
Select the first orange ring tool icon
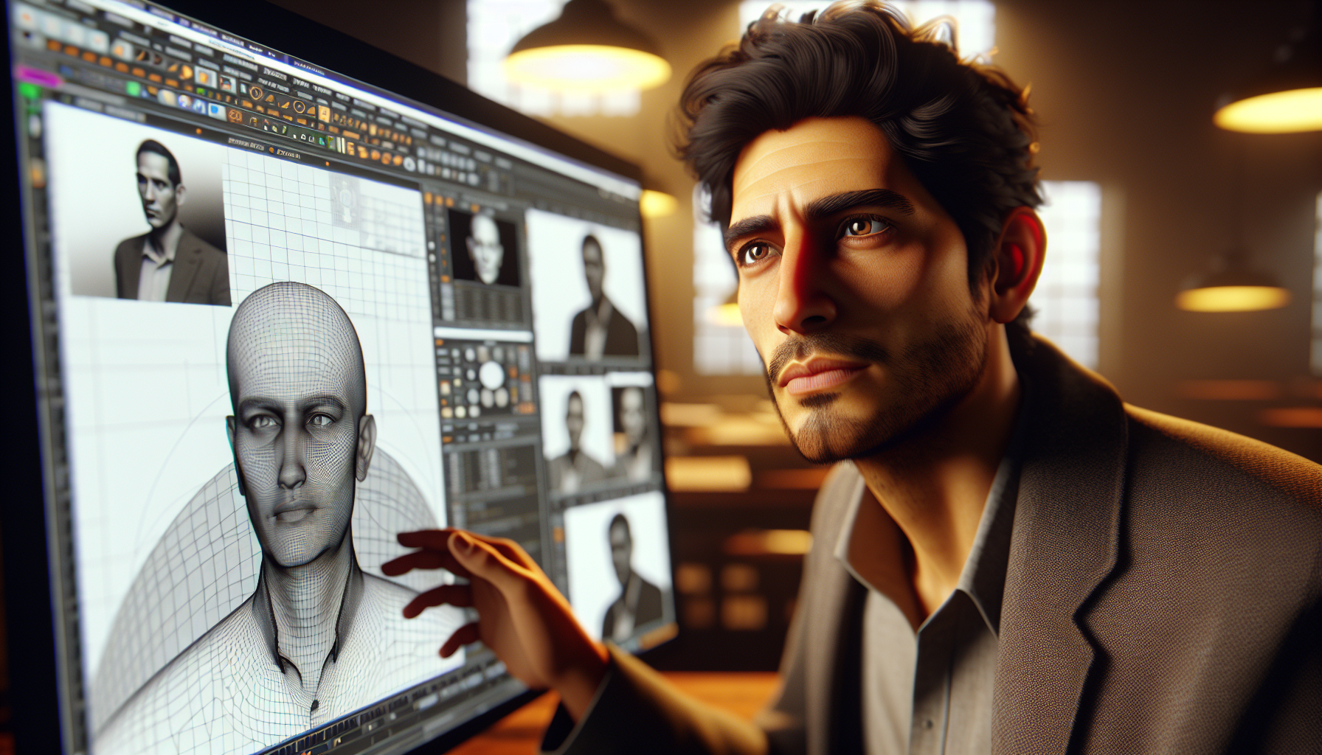point(256,94)
